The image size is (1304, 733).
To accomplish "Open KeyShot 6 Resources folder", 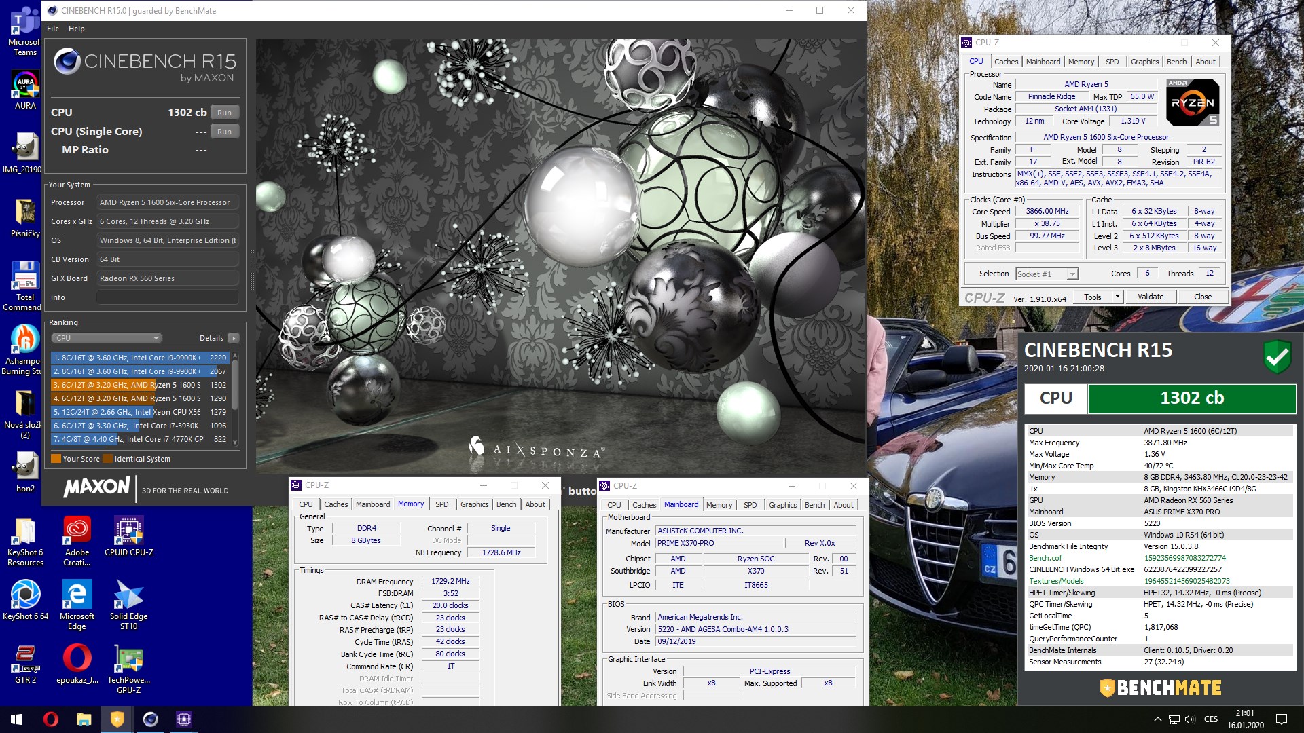I will click(x=25, y=542).
